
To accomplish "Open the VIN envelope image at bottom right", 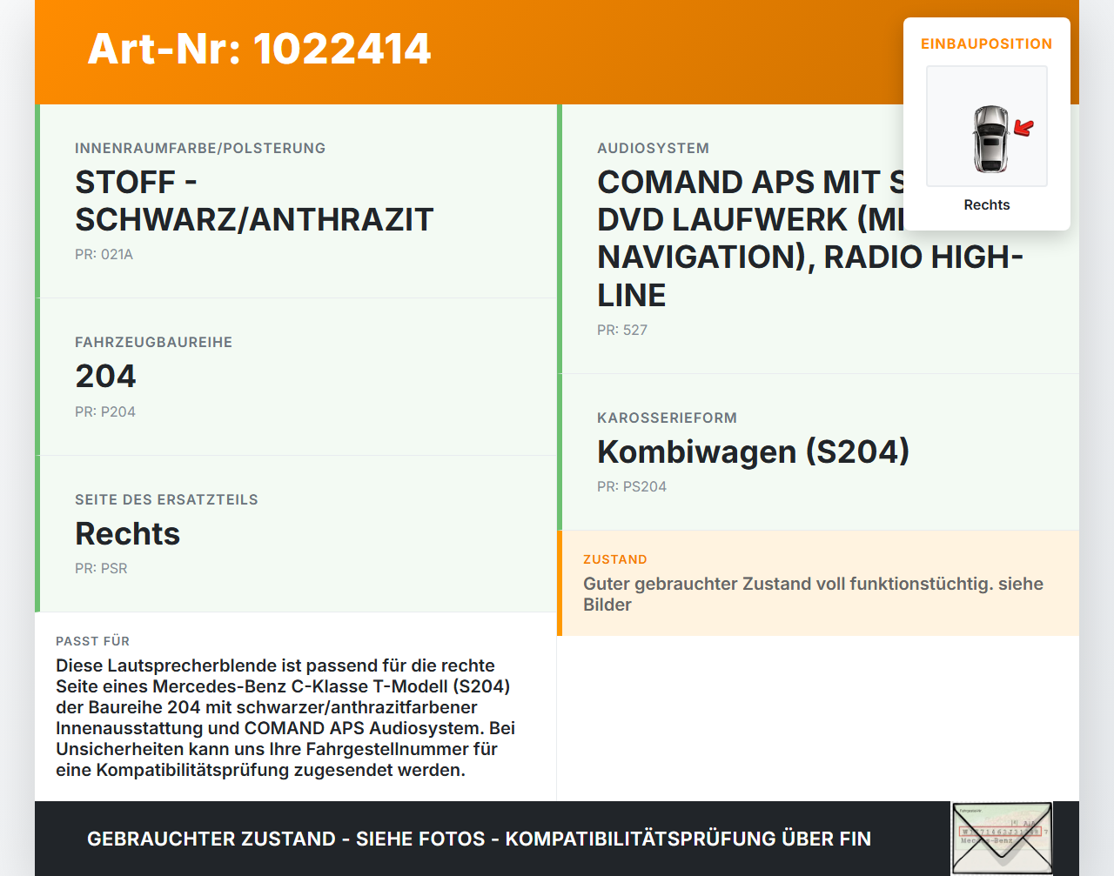I will 1002,839.
